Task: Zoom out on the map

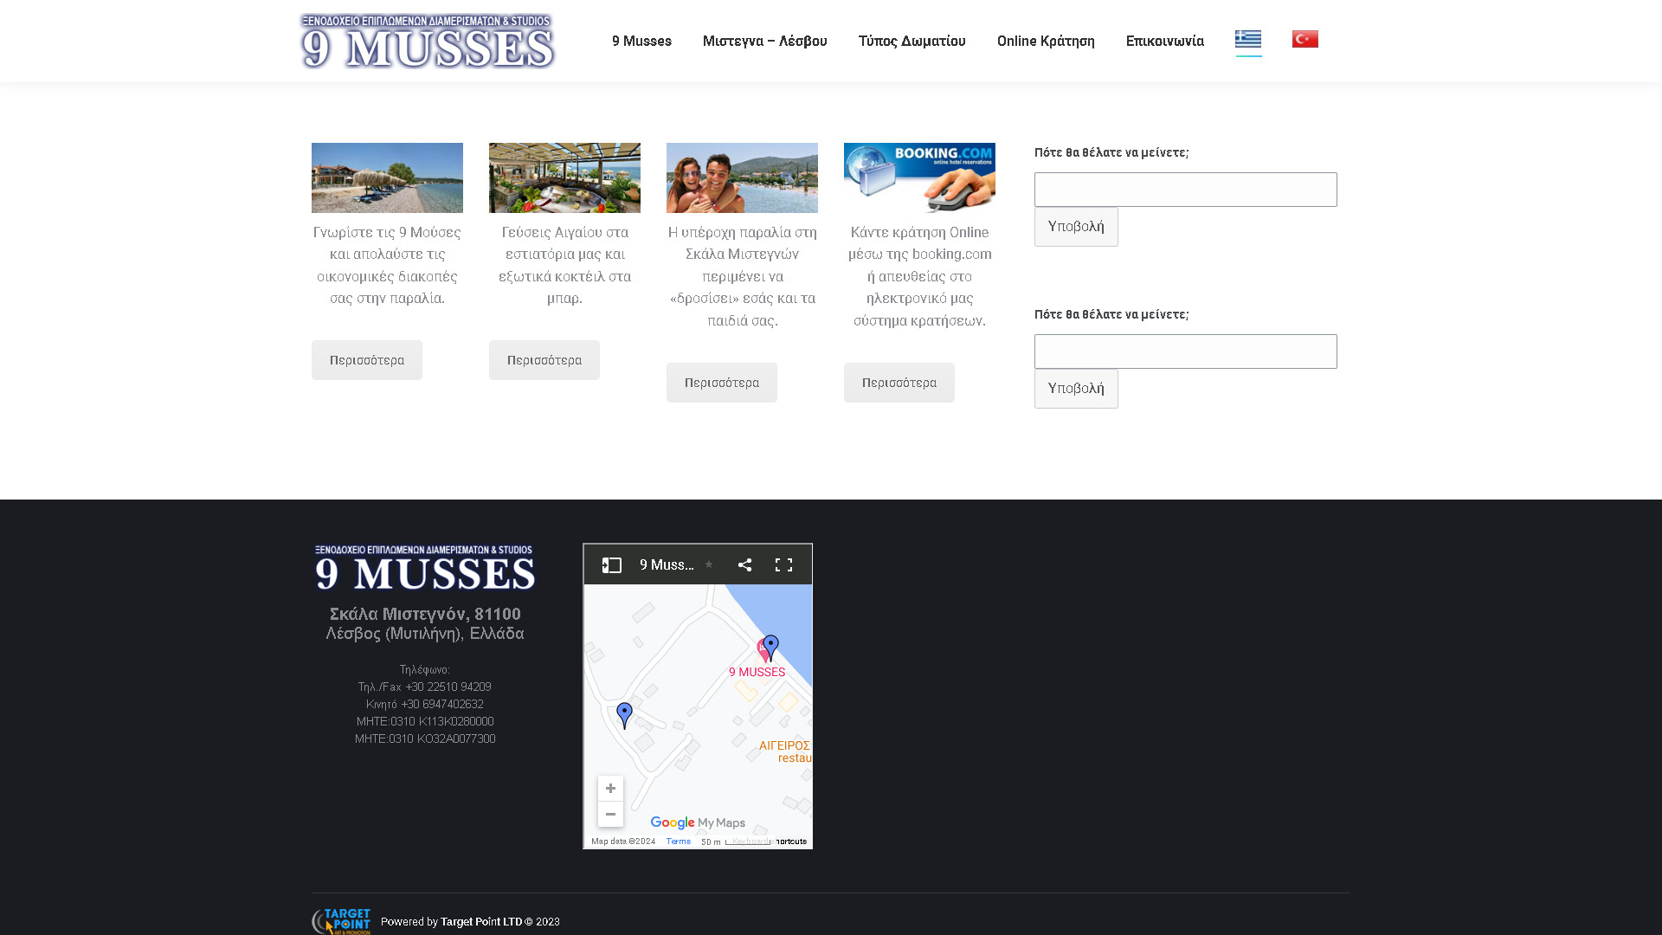Action: pos(610,814)
